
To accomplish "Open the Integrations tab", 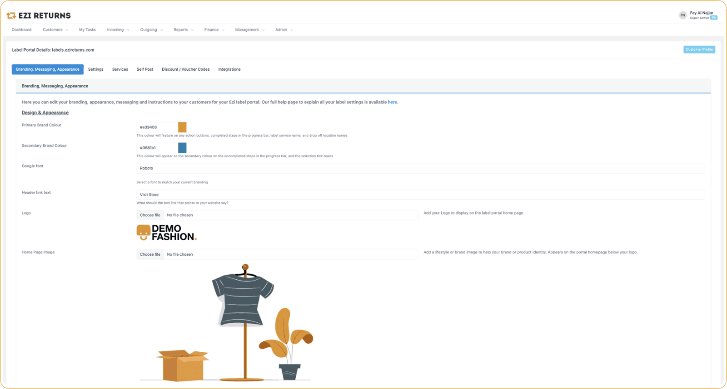I will point(229,69).
